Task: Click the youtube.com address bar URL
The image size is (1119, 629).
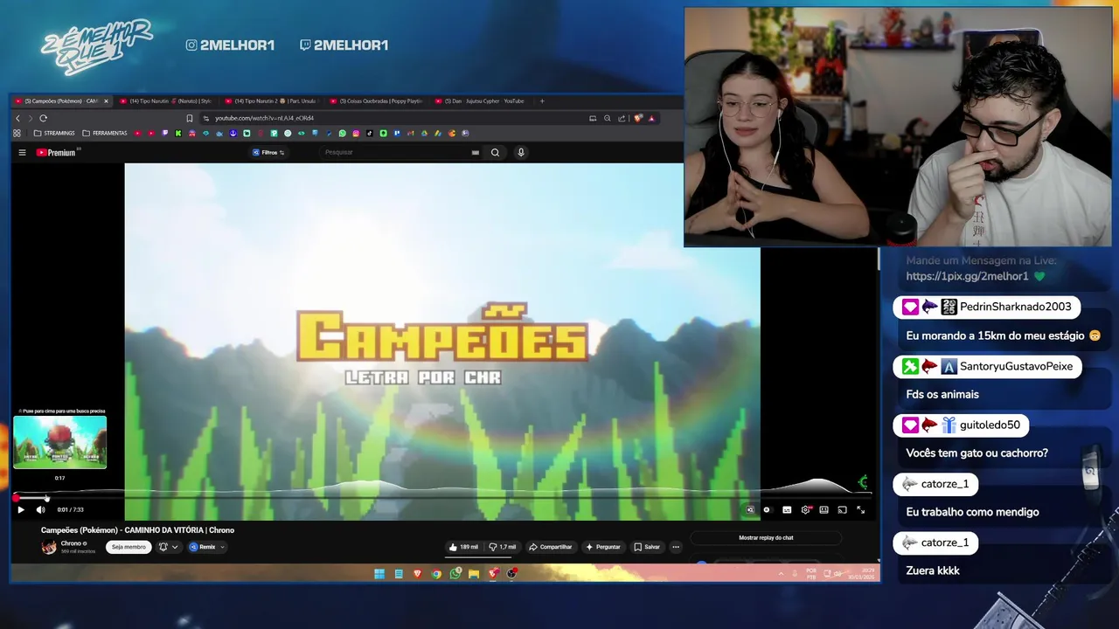Action: pyautogui.click(x=264, y=118)
